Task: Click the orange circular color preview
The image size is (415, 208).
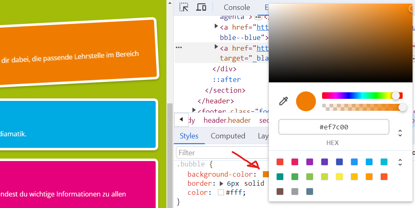Action: tap(306, 101)
